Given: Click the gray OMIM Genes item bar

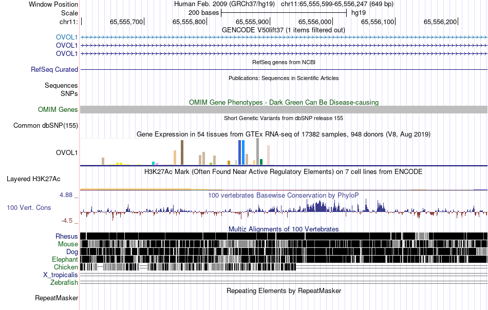Looking at the screenshot, I should pos(284,109).
